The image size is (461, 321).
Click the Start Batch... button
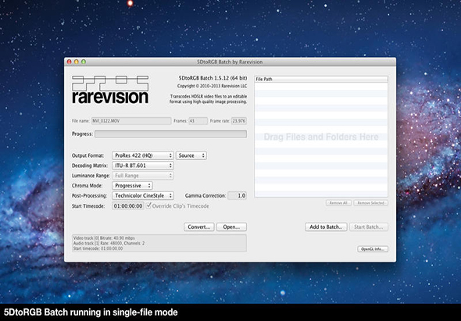click(369, 227)
